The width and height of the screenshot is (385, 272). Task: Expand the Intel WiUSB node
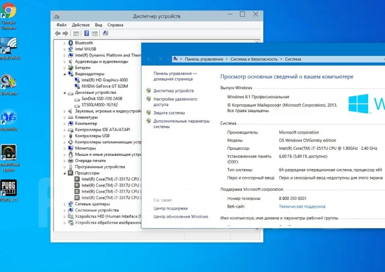coord(64,49)
